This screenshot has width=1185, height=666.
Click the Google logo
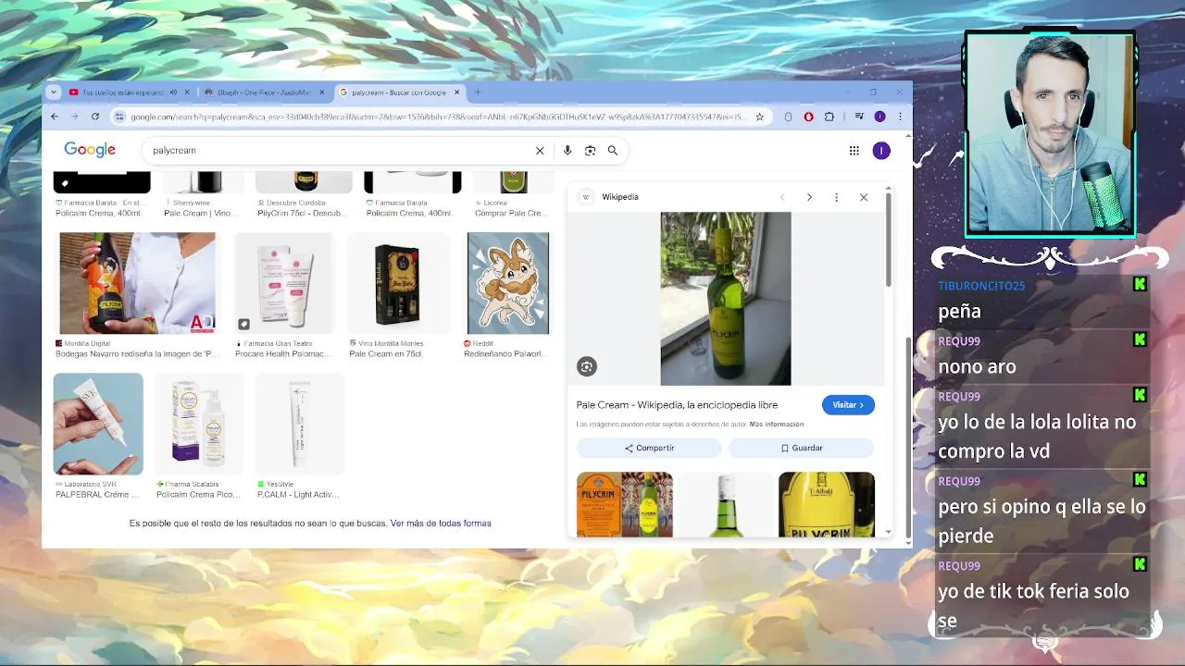pos(90,150)
